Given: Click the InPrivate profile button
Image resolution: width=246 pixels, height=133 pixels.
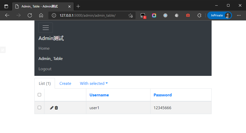Looking at the screenshot, I should coord(220,15).
